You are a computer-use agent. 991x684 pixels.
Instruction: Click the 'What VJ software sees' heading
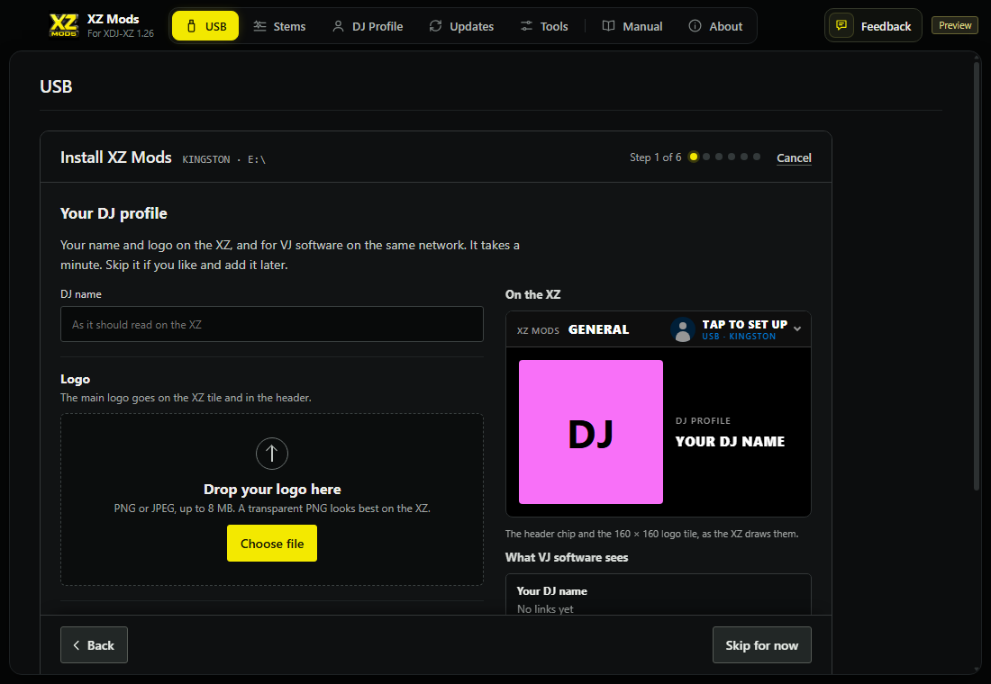[x=567, y=557]
